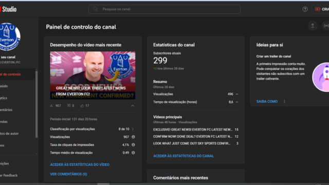Click the SAIBA COMO link
The width and height of the screenshot is (329, 185).
267,102
